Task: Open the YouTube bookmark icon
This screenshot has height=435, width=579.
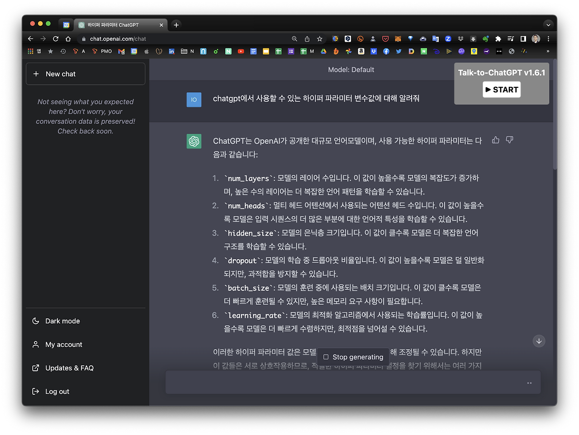Action: click(x=241, y=51)
